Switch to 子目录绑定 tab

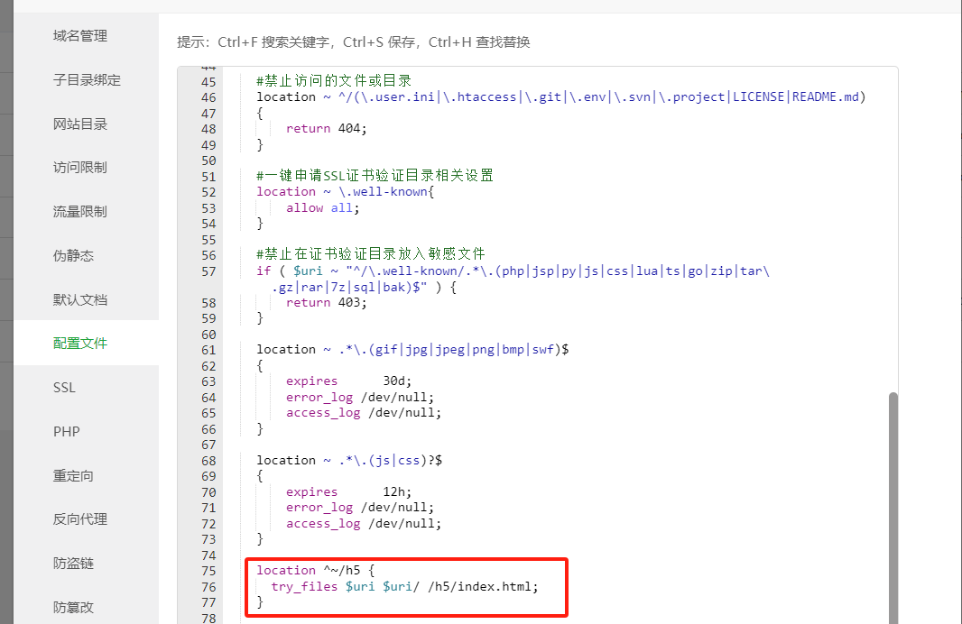[x=86, y=80]
